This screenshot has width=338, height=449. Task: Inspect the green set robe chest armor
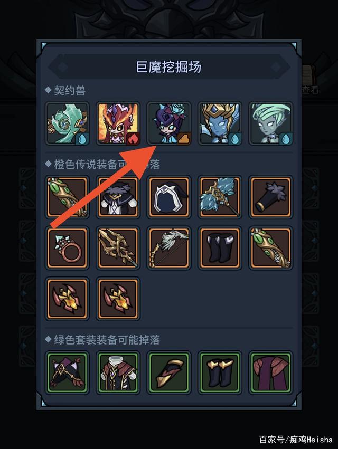coord(118,372)
